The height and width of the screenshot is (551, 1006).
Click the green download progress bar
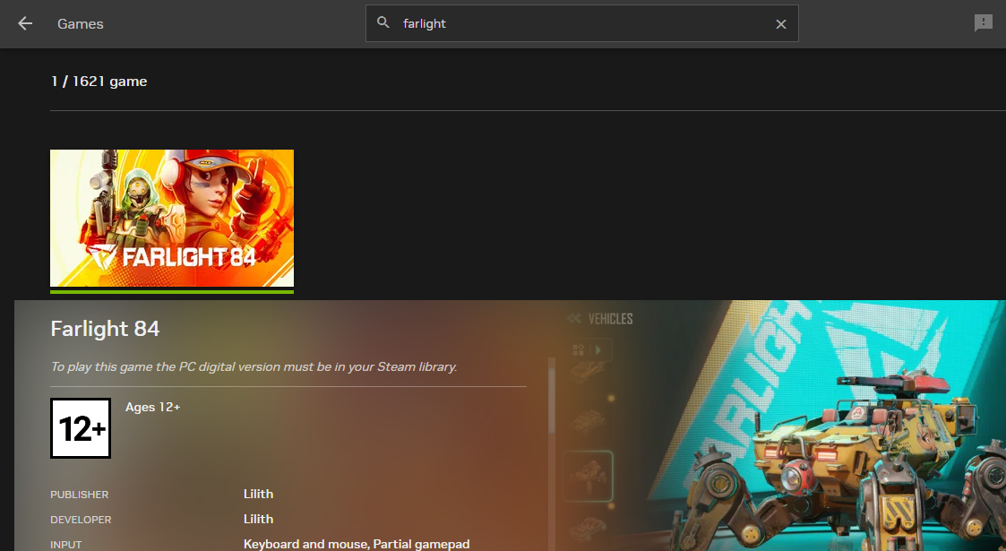[171, 291]
